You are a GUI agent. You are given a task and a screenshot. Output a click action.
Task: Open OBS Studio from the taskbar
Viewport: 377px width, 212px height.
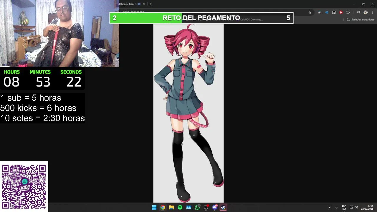pos(206,208)
